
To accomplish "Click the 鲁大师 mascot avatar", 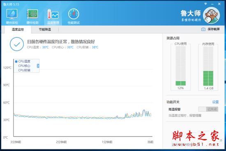I will point(211,16).
